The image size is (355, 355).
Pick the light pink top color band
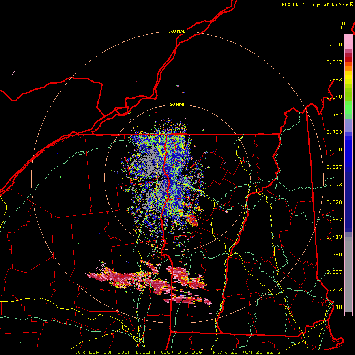coord(348,42)
